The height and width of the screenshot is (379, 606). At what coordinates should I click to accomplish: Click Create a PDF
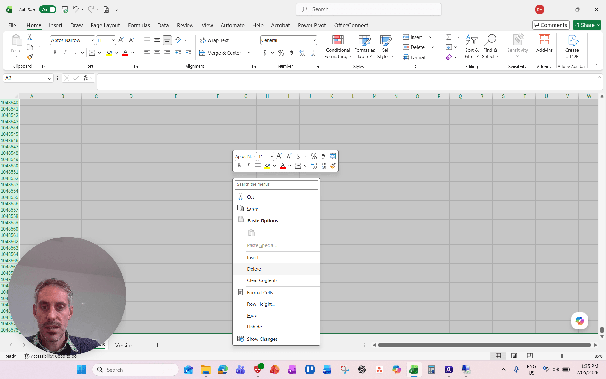click(x=572, y=47)
